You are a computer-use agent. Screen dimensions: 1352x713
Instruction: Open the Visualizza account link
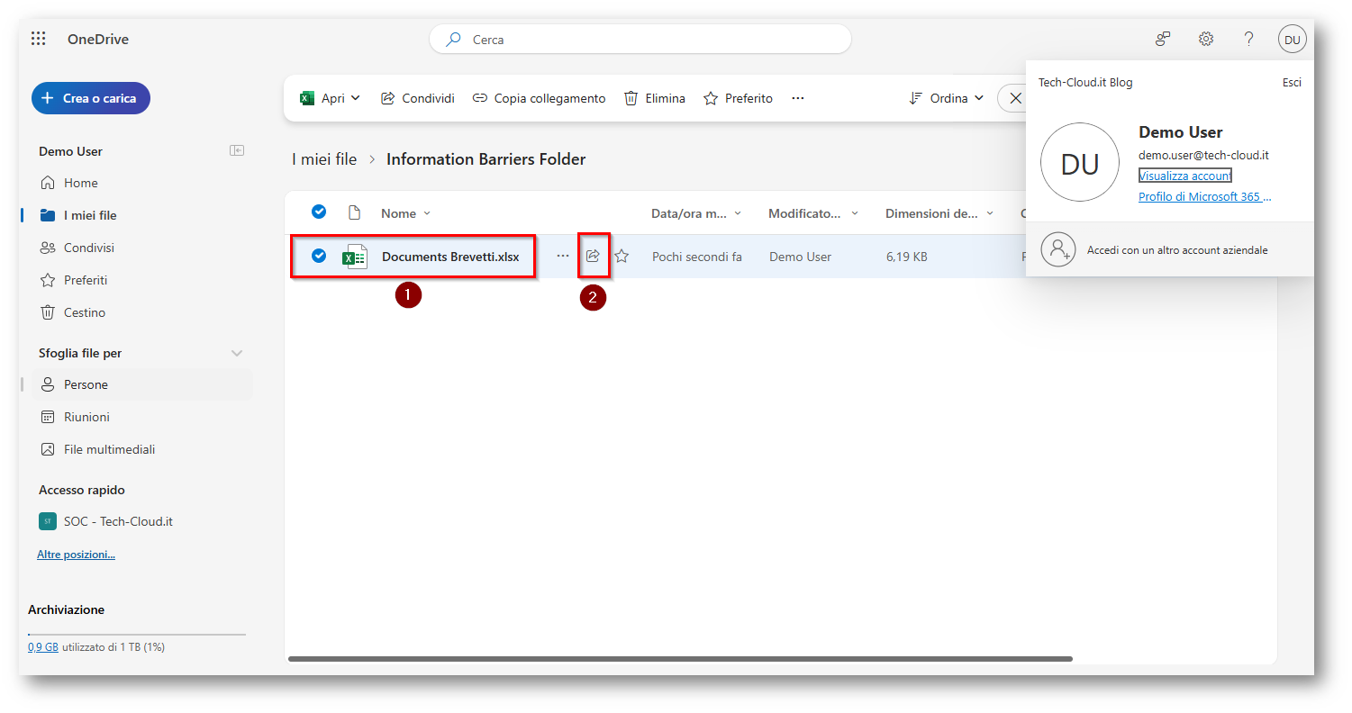(x=1184, y=176)
